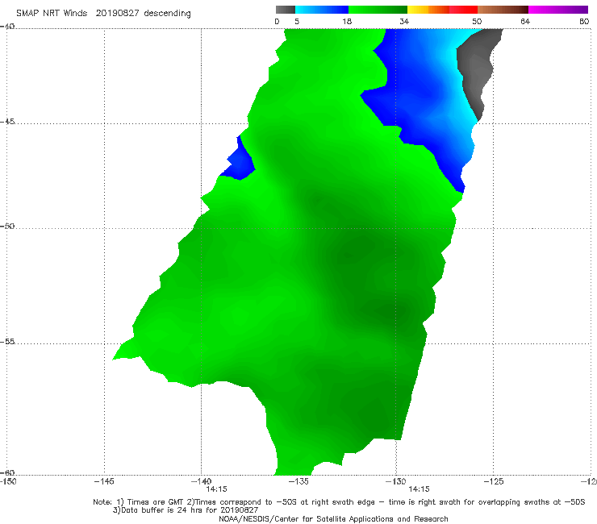Select the gray segment of the color bar
This screenshot has width=597, height=524.
(286, 10)
